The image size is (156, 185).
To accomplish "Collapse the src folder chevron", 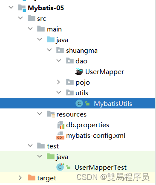I will click(20, 18).
